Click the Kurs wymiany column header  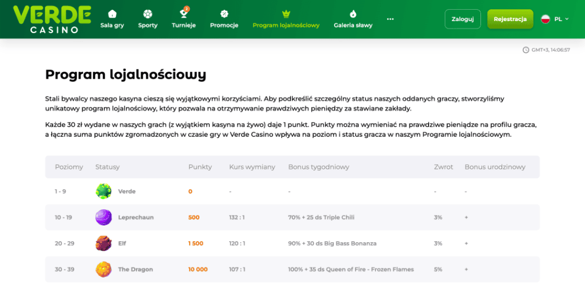click(x=252, y=167)
